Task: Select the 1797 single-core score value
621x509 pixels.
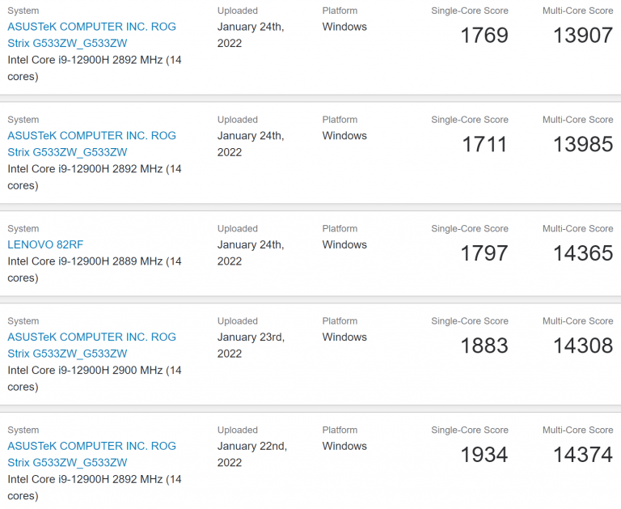Action: (x=484, y=253)
